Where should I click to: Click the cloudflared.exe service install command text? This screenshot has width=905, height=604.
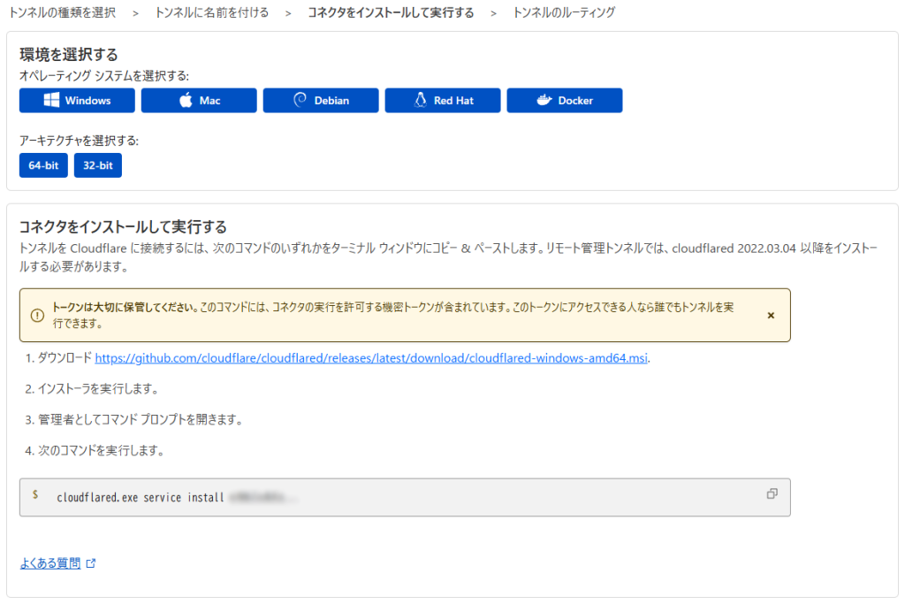coord(140,497)
